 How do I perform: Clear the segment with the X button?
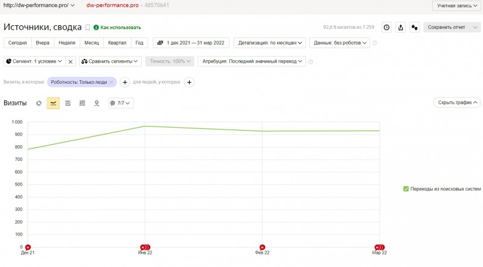pyautogui.click(x=70, y=61)
